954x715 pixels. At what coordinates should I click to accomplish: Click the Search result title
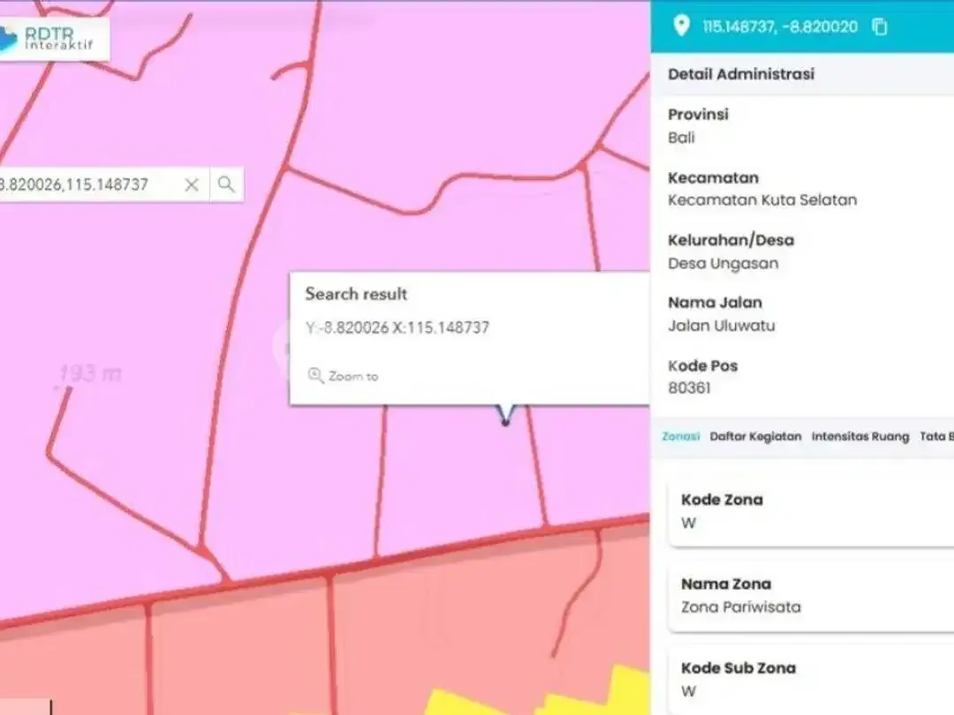356,294
